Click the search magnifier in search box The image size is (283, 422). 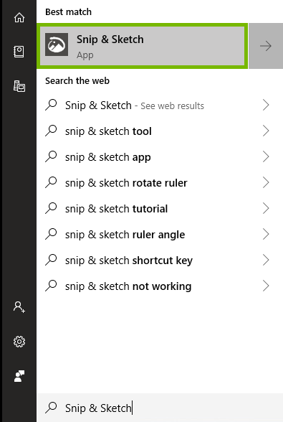coord(51,408)
